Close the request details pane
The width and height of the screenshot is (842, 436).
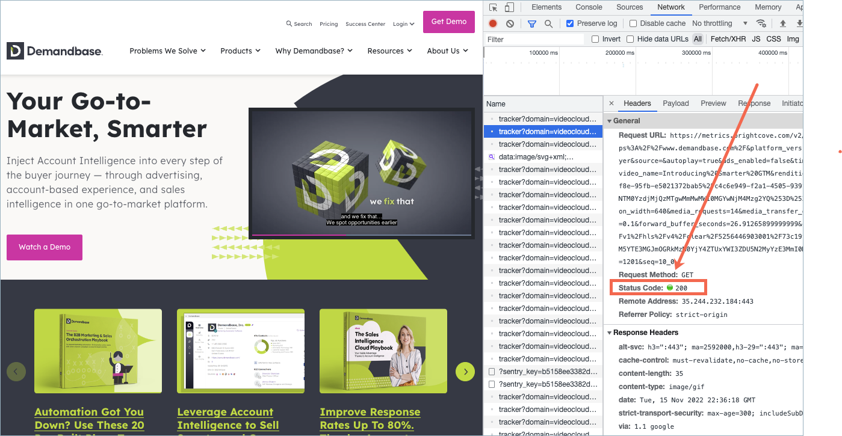(x=611, y=103)
